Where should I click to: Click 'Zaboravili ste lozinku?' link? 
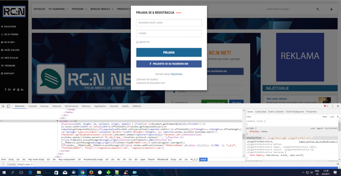coord(147,79)
